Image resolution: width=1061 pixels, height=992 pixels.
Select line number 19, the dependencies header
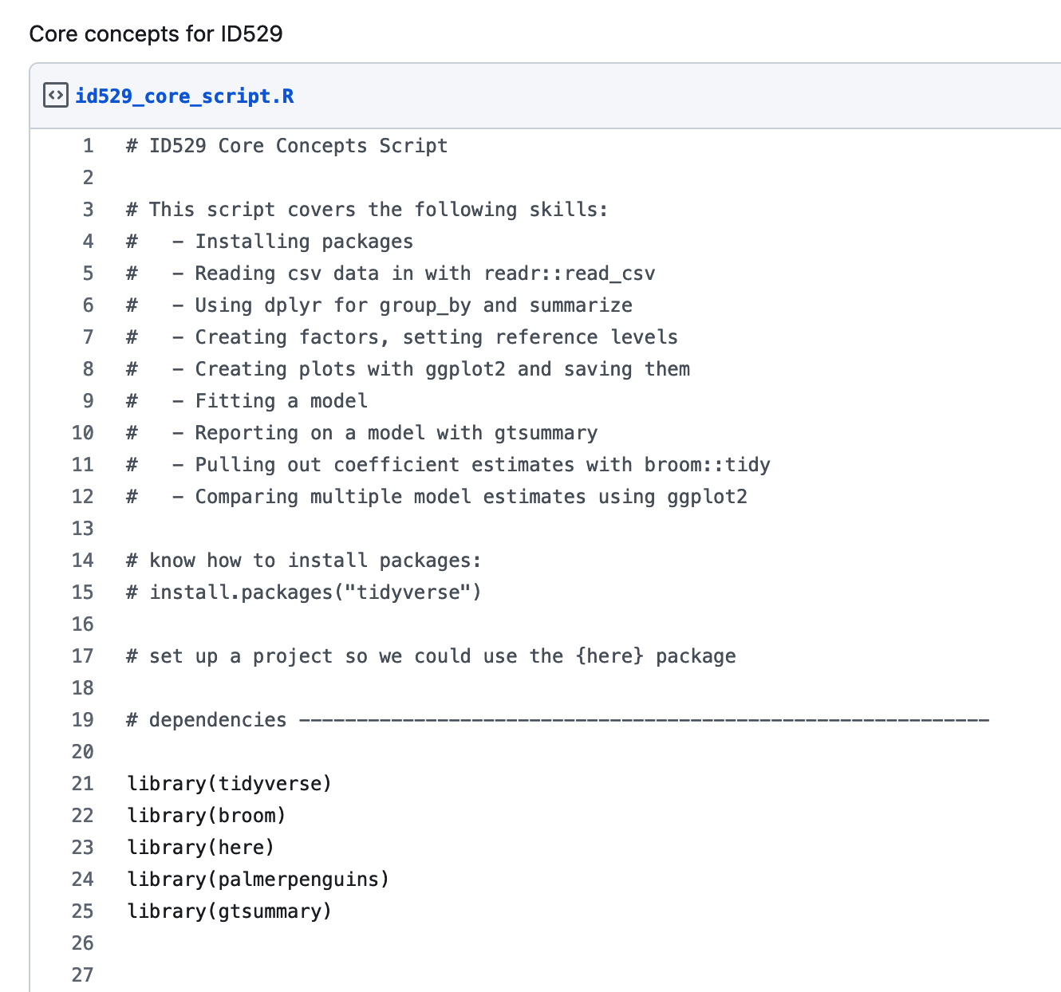(x=83, y=720)
